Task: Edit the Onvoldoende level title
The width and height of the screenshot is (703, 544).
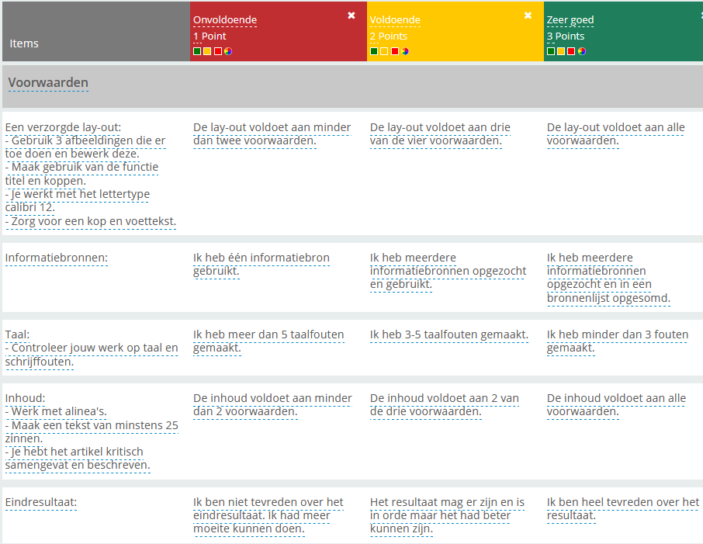Action: point(225,20)
